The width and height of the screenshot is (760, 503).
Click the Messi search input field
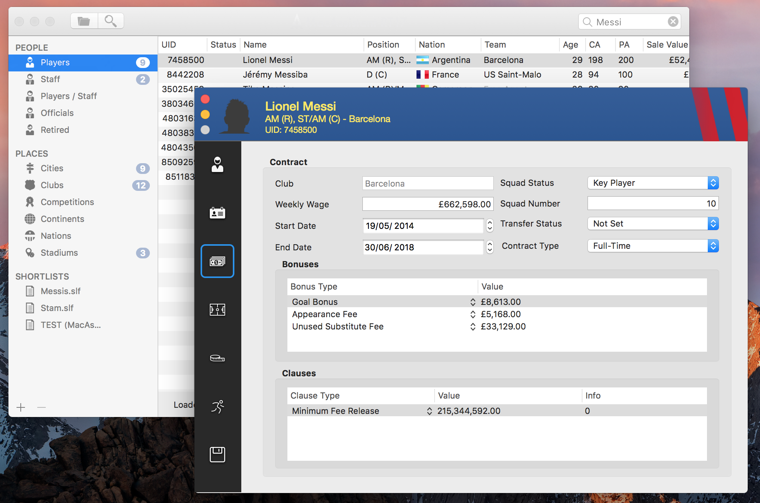click(x=629, y=22)
